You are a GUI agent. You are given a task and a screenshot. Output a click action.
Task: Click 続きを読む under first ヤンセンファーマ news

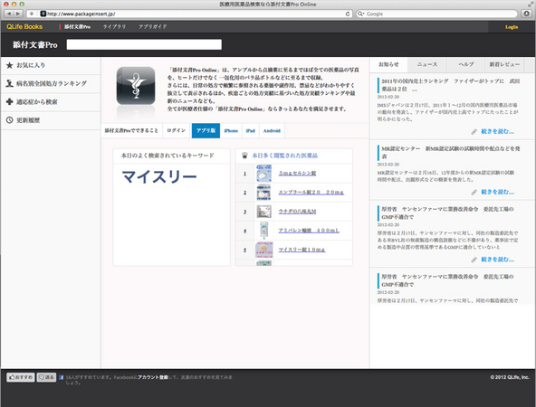498,260
